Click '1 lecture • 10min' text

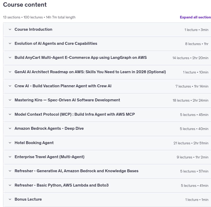195,72
